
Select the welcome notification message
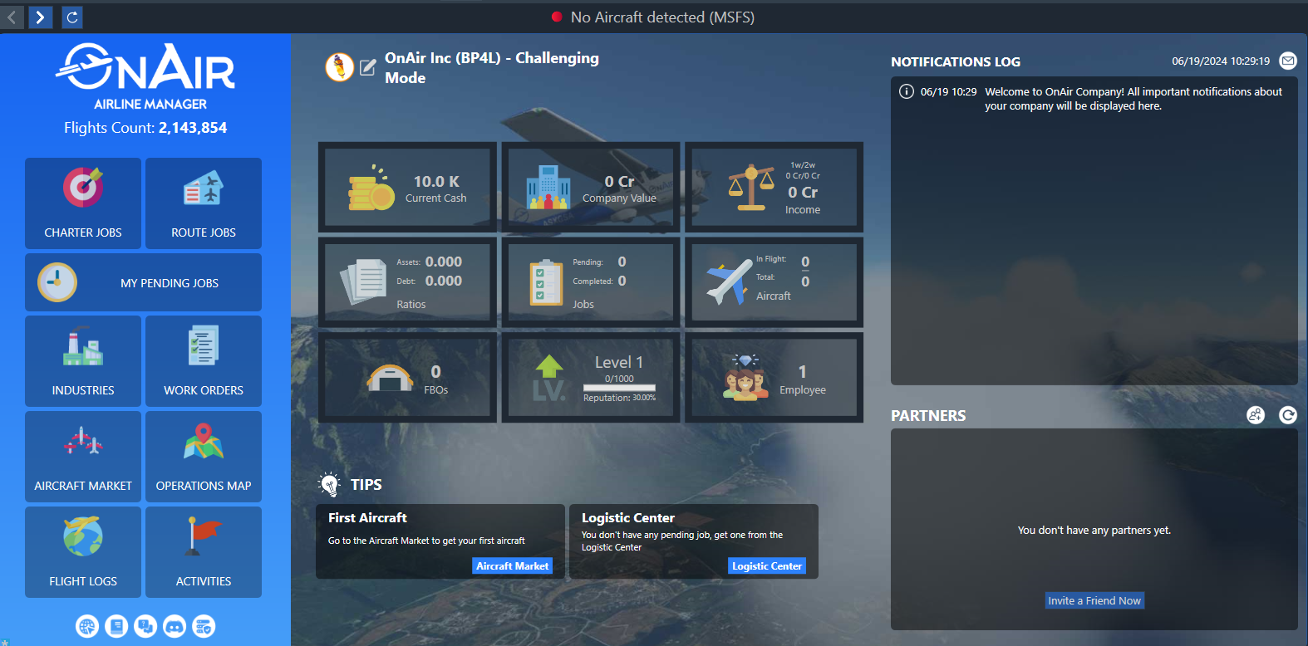click(1133, 99)
